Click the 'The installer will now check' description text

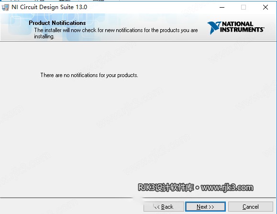116,33
